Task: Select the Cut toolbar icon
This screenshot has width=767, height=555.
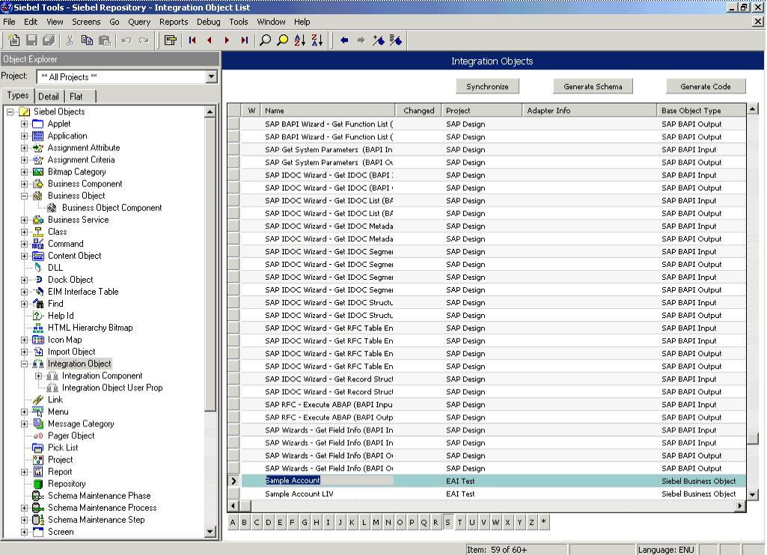Action: (71, 40)
